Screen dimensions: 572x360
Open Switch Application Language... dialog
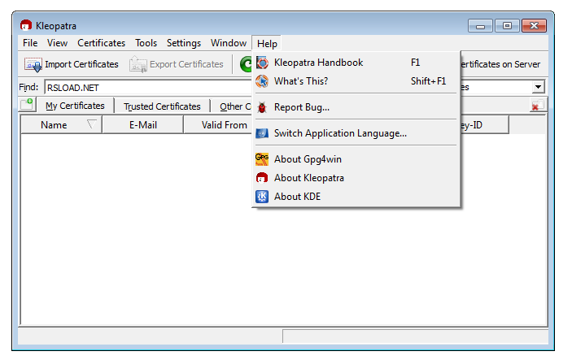click(356, 133)
